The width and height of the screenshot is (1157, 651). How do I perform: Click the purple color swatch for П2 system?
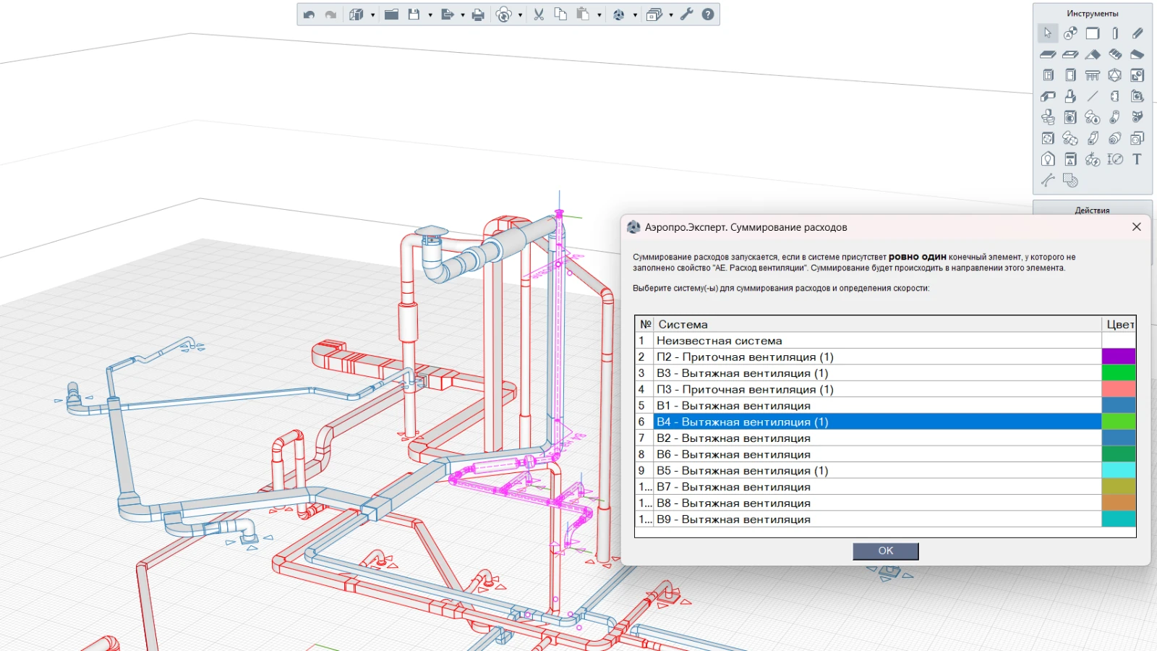pos(1119,356)
